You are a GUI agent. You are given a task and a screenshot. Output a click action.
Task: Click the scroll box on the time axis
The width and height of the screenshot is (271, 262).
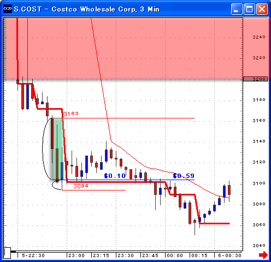pos(7,253)
